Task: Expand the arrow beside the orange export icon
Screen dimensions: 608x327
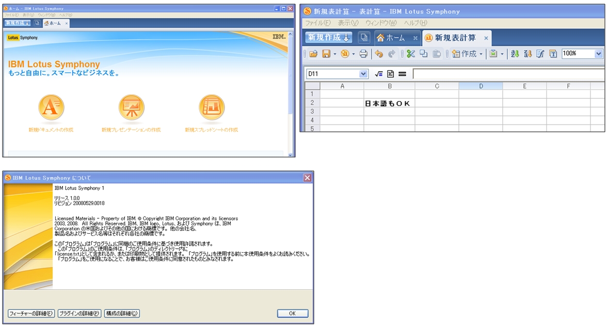Action: [353, 54]
